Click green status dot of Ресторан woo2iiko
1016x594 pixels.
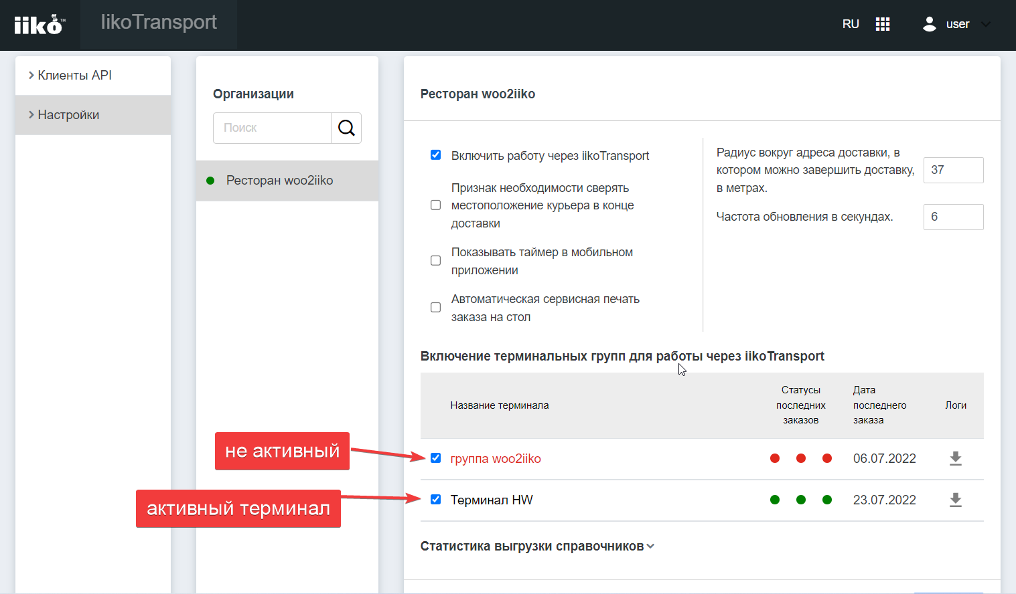[210, 181]
